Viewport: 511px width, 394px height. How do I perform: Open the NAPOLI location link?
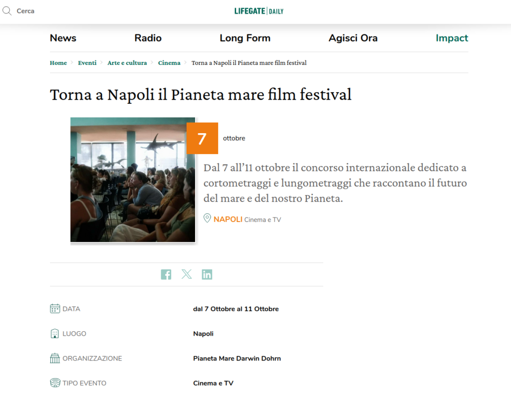point(228,219)
